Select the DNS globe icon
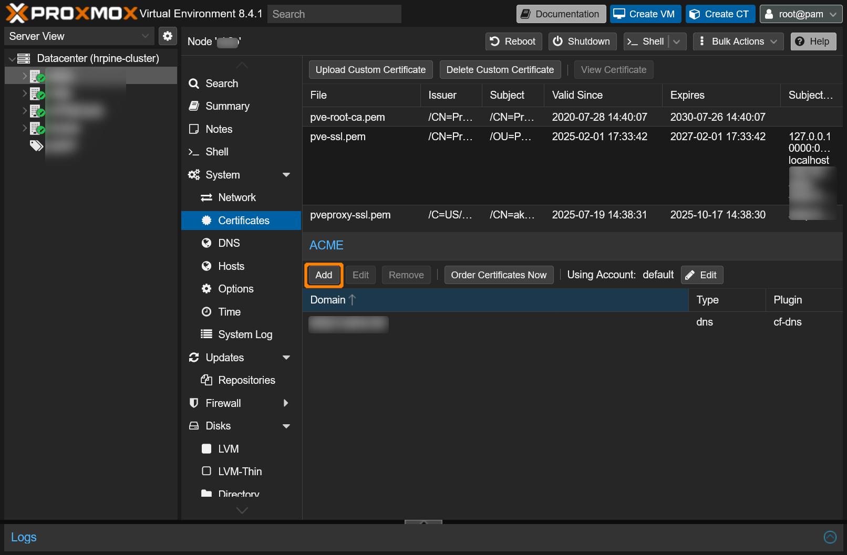This screenshot has width=847, height=555. click(x=206, y=243)
